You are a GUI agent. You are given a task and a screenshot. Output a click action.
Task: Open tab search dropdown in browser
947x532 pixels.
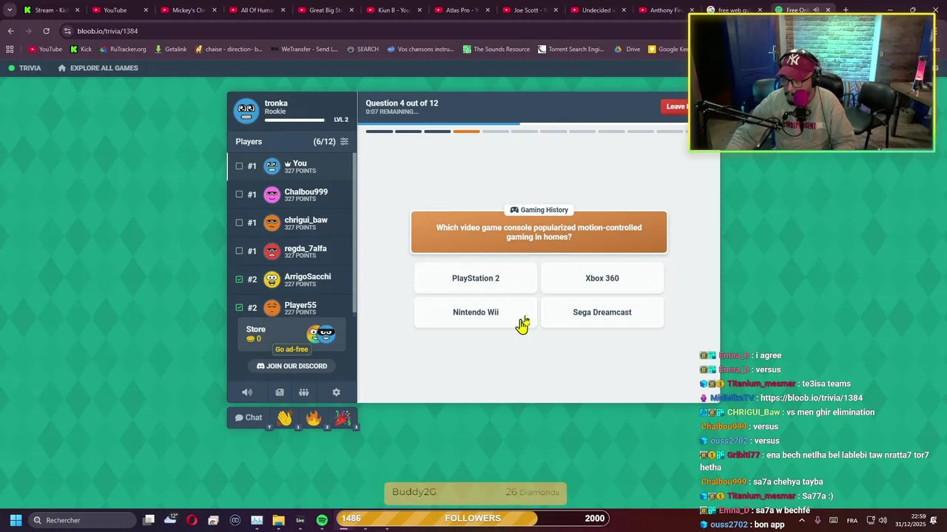(10, 10)
